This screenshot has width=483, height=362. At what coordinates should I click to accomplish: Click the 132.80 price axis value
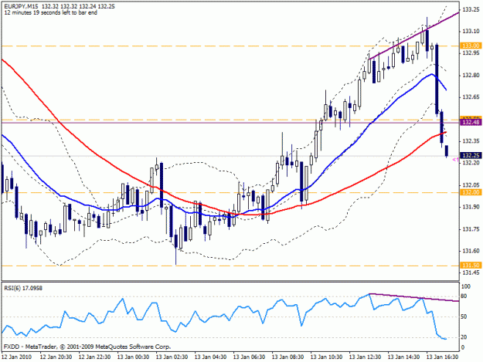pyautogui.click(x=471, y=76)
